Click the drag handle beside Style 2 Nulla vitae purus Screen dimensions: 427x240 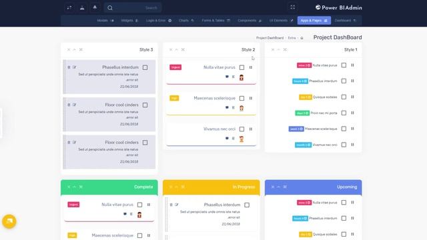tap(251, 67)
